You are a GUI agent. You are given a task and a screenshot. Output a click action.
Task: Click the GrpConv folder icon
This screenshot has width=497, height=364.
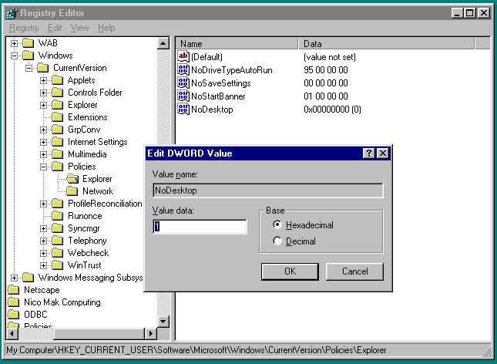coord(57,130)
